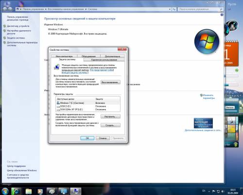
Task: Show hidden tray icons arrow
Action: [x=209, y=192]
